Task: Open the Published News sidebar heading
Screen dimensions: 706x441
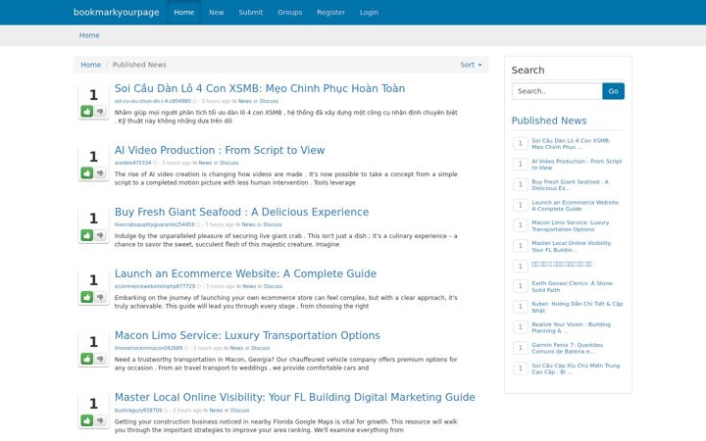Action: 549,121
